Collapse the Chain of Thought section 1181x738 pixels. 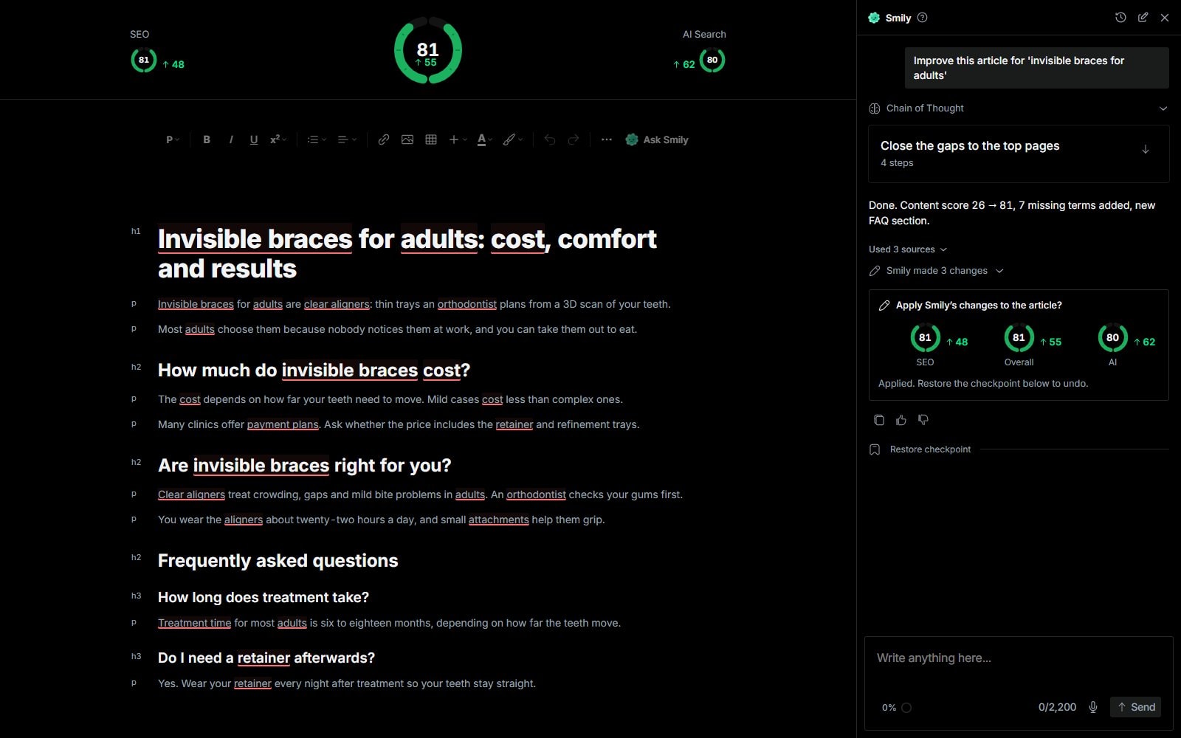1019,108
